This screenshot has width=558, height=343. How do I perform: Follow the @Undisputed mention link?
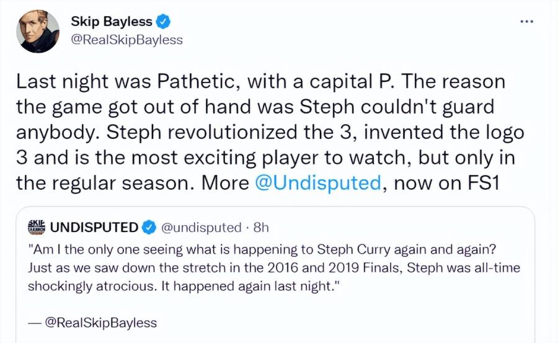[318, 183]
